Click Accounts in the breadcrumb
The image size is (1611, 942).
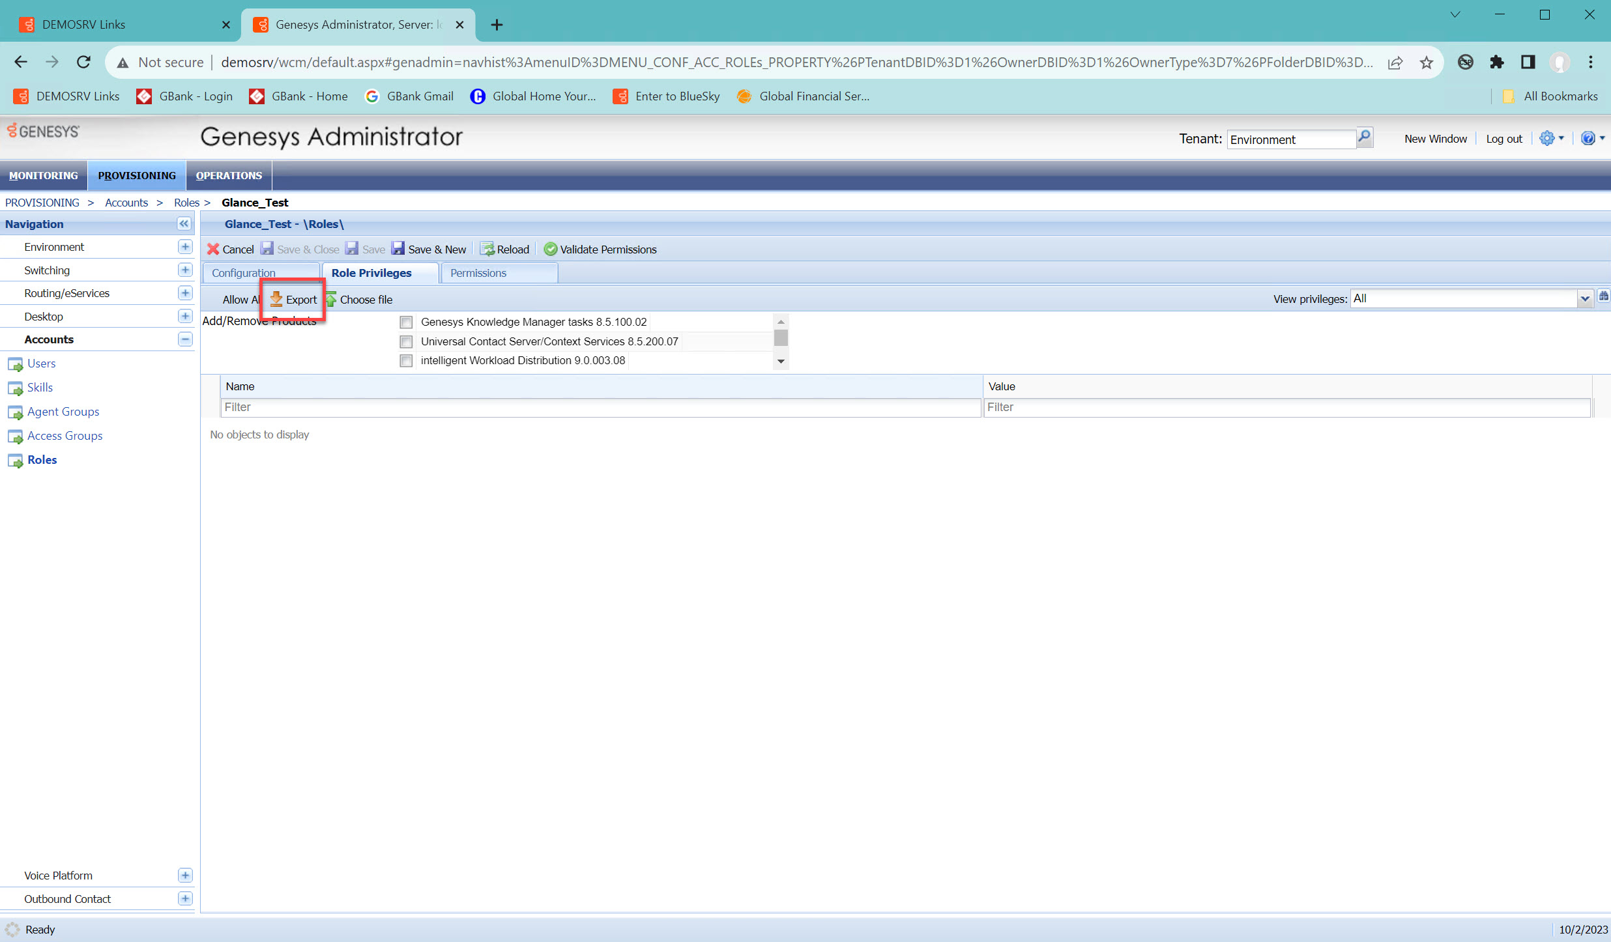click(x=126, y=202)
